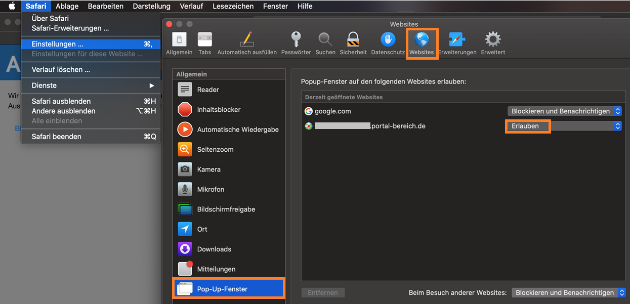Screen dimensions: 630x304
Task: Select Downloads in the sidebar
Action: tap(229, 249)
